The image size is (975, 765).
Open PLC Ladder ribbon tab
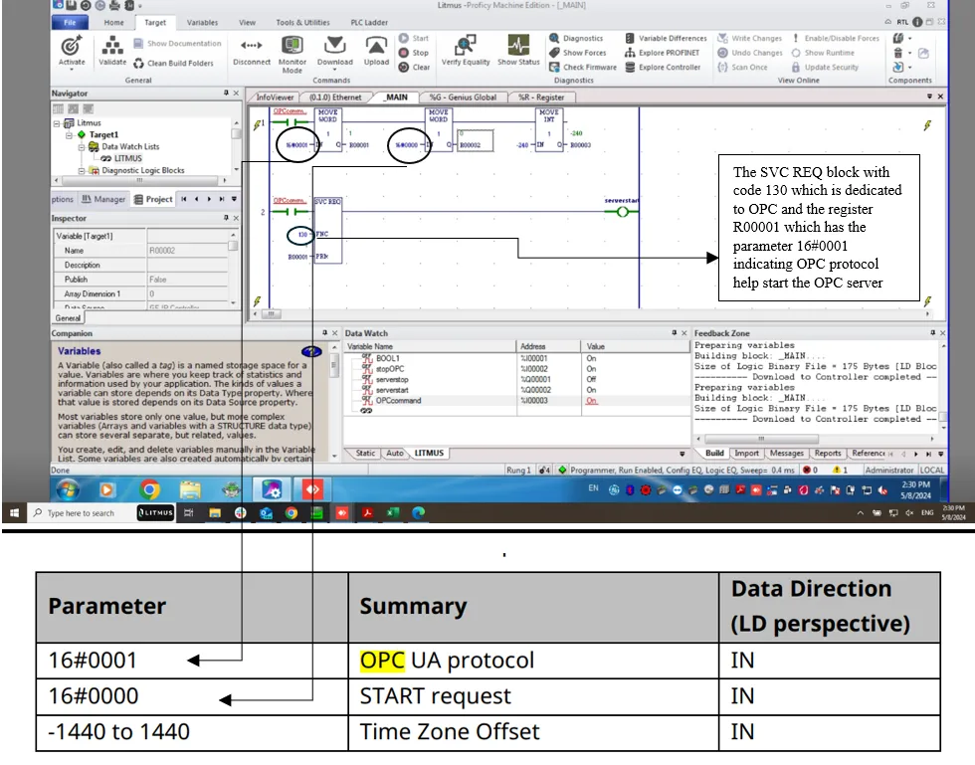click(x=369, y=23)
